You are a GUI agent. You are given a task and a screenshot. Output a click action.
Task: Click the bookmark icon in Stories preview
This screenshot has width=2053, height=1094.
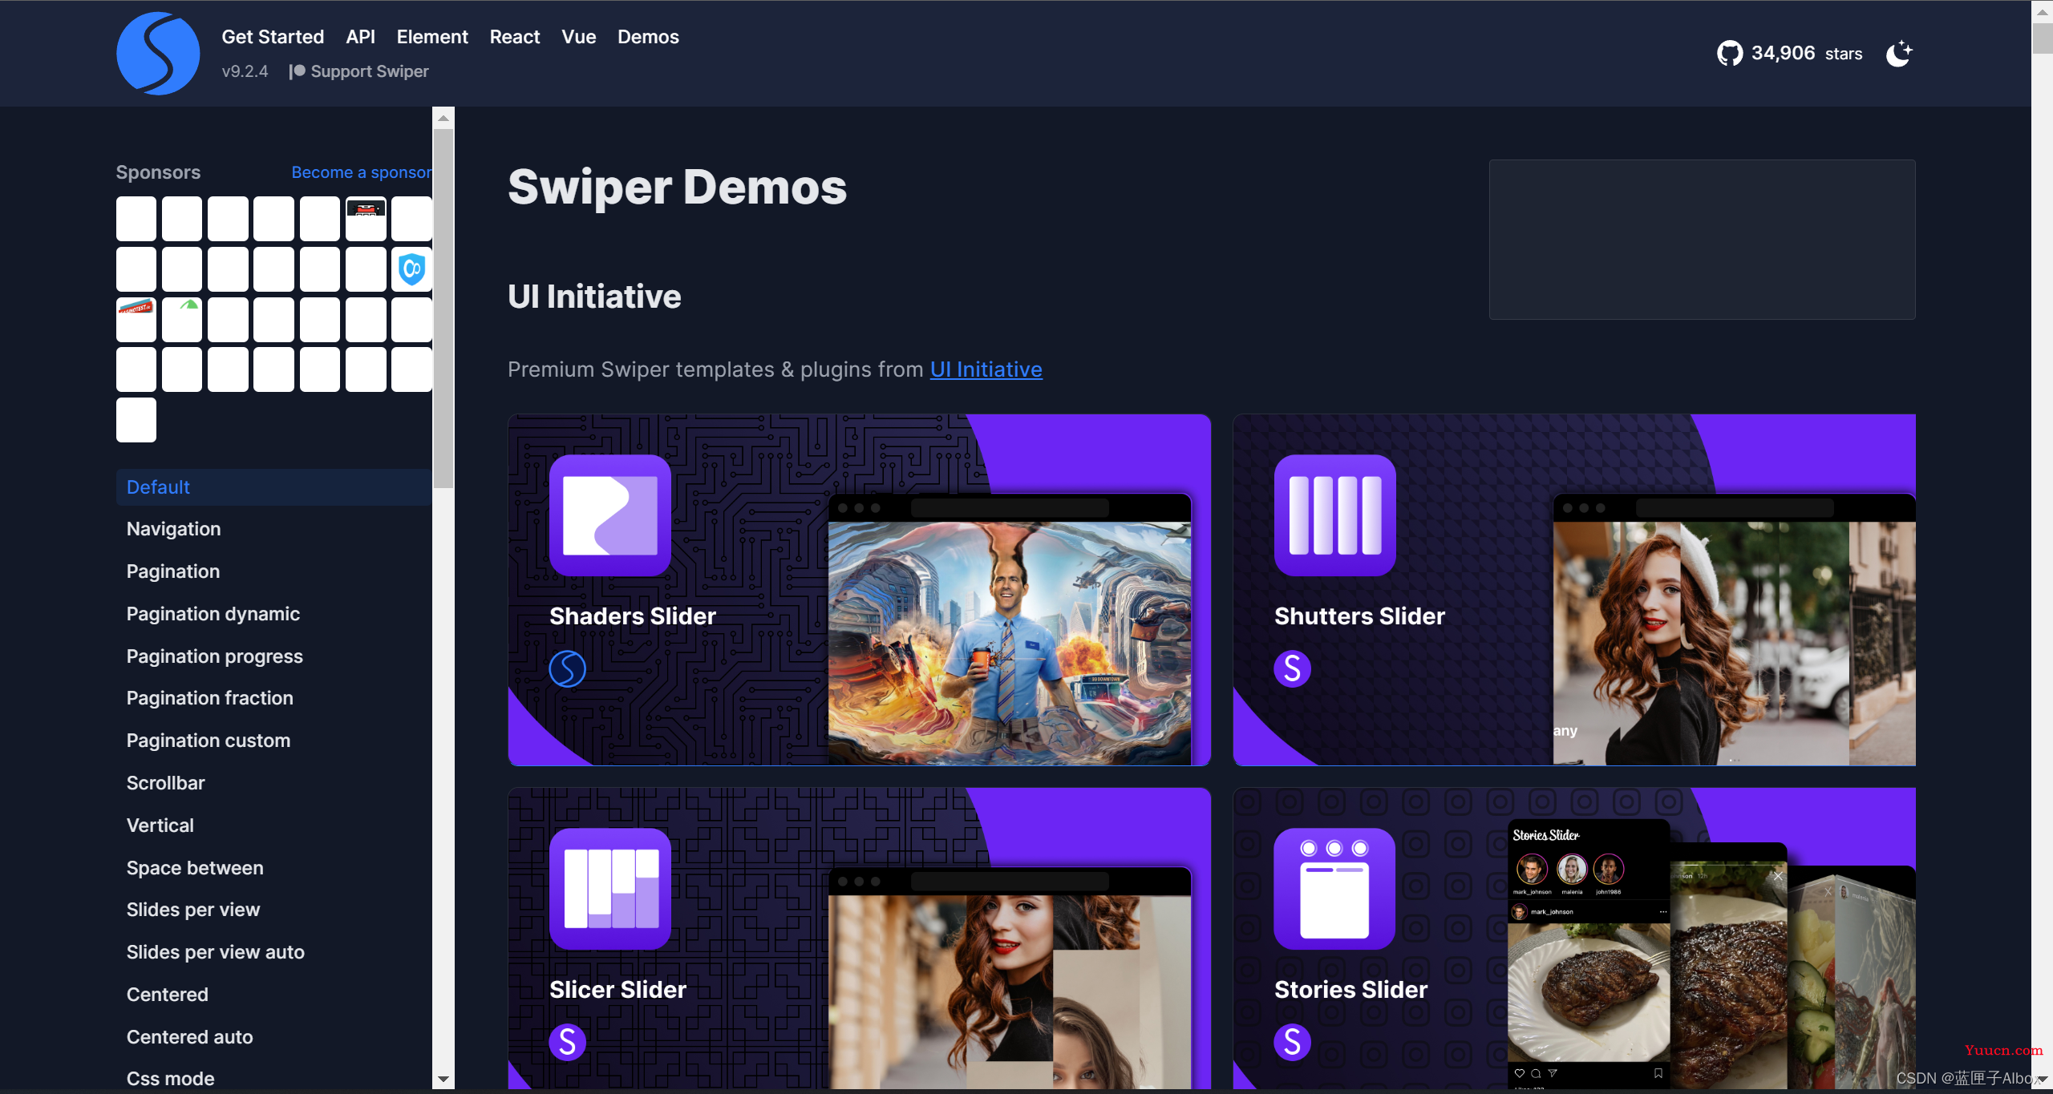(1658, 1073)
